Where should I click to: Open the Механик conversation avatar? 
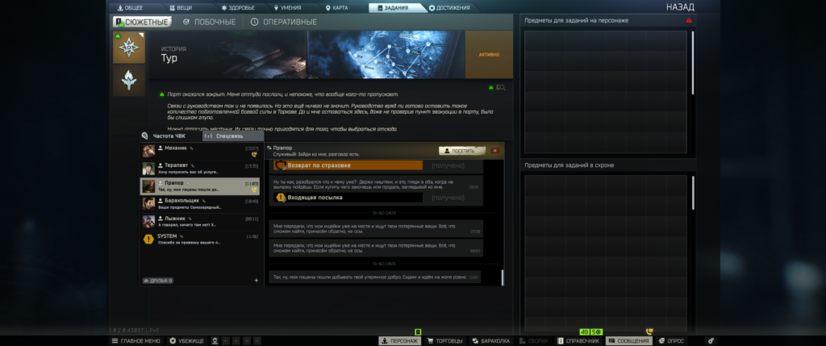coord(148,151)
